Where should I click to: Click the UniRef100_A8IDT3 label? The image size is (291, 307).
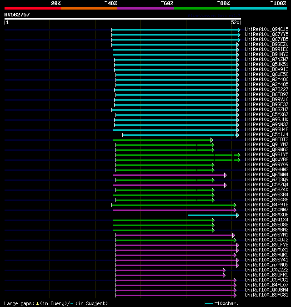(266, 139)
